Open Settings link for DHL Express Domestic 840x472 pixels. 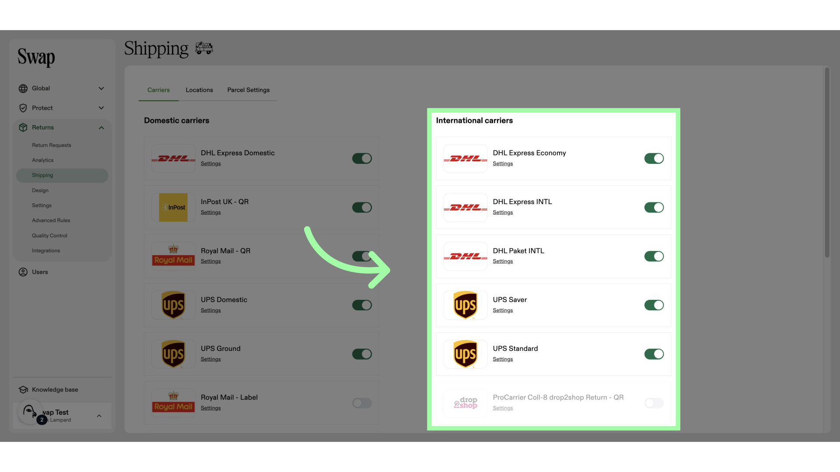pos(211,163)
